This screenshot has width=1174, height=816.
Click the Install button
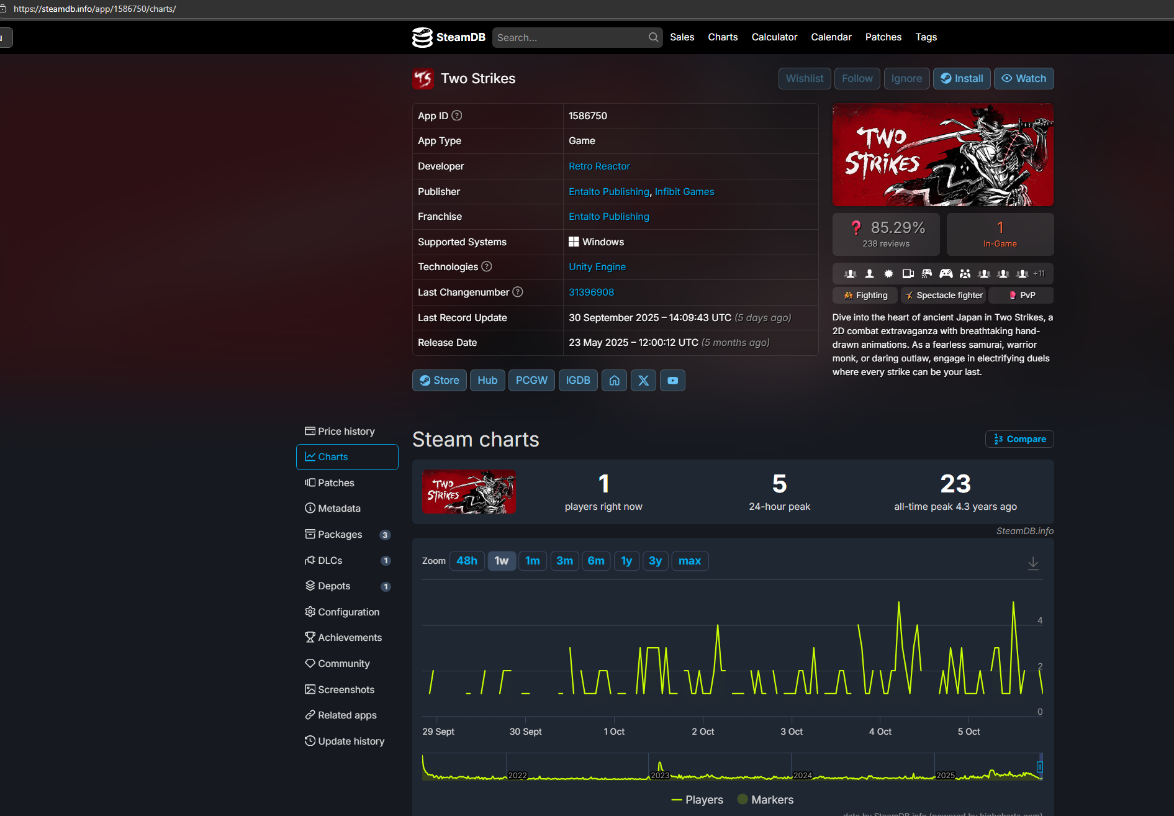[962, 78]
